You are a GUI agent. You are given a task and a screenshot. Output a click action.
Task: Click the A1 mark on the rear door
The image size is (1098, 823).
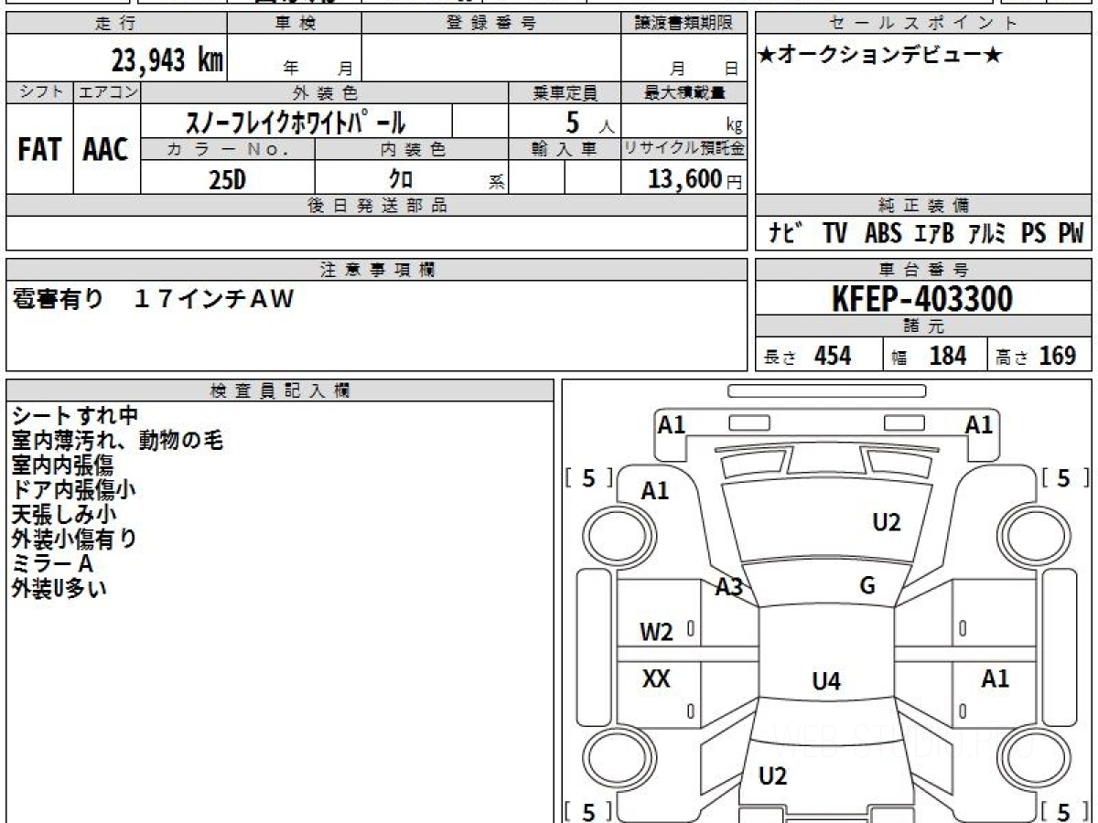coord(996,679)
